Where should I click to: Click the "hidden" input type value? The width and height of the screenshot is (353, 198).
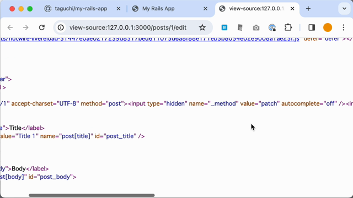175,104
